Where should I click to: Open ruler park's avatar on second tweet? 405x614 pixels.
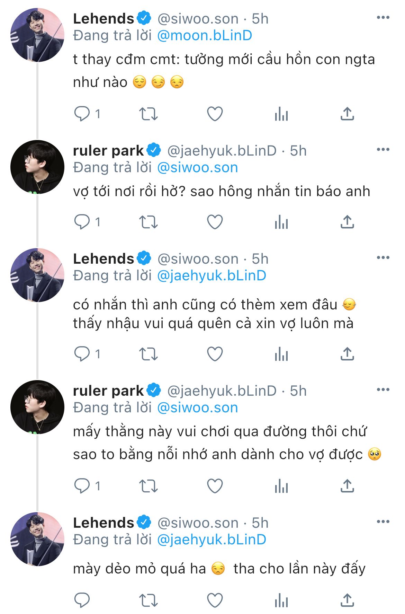coord(37,167)
